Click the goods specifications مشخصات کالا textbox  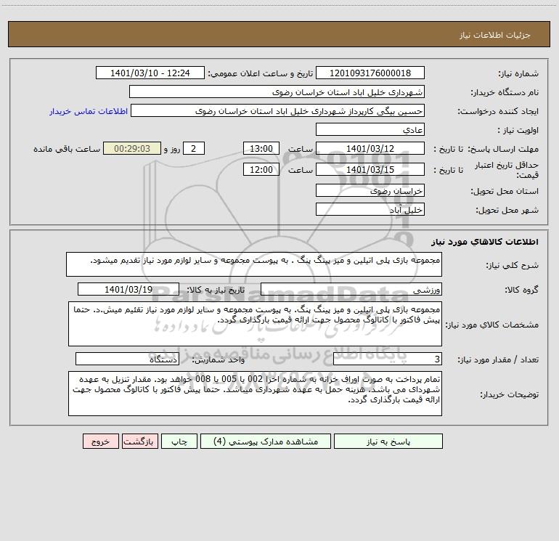pos(255,324)
